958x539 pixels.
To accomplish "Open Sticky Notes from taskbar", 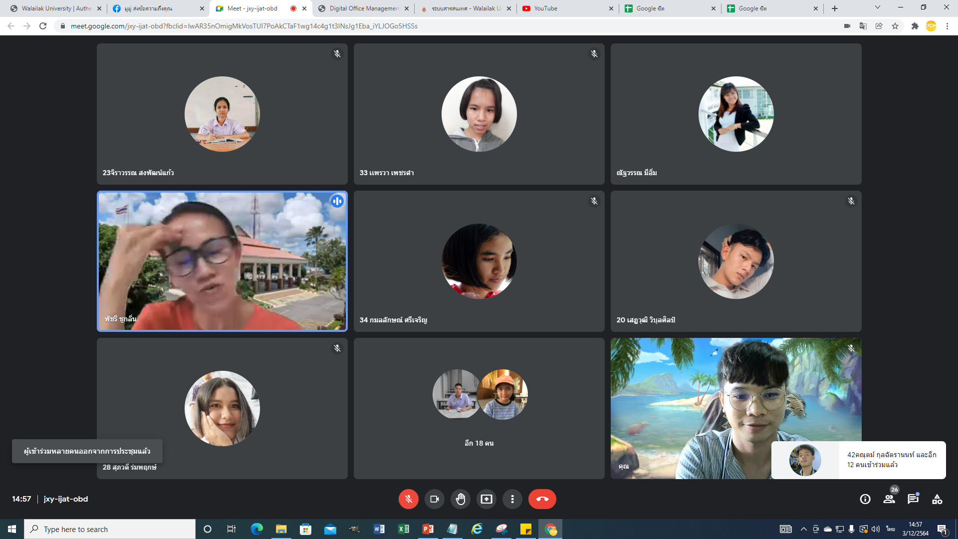I will [x=525, y=529].
